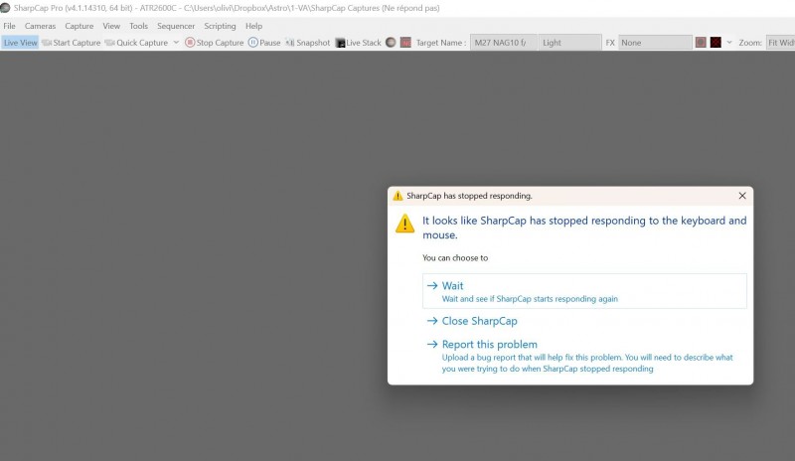Open FX dropdown set to None
The width and height of the screenshot is (795, 461).
point(655,43)
